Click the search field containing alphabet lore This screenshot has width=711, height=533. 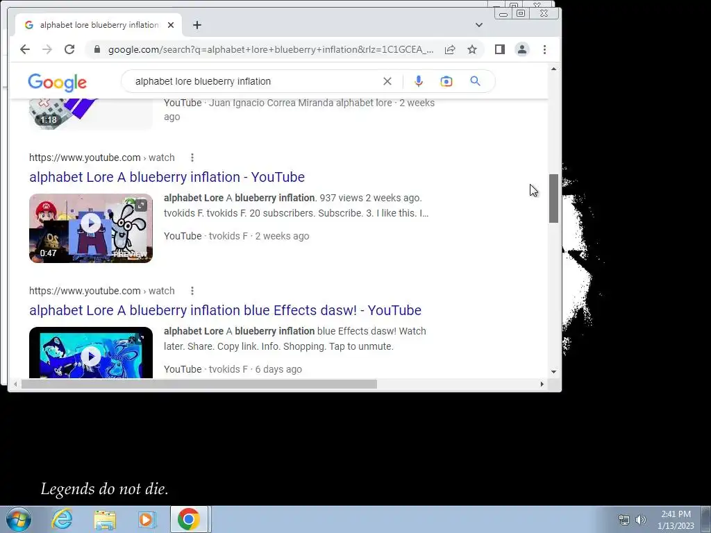[254, 81]
